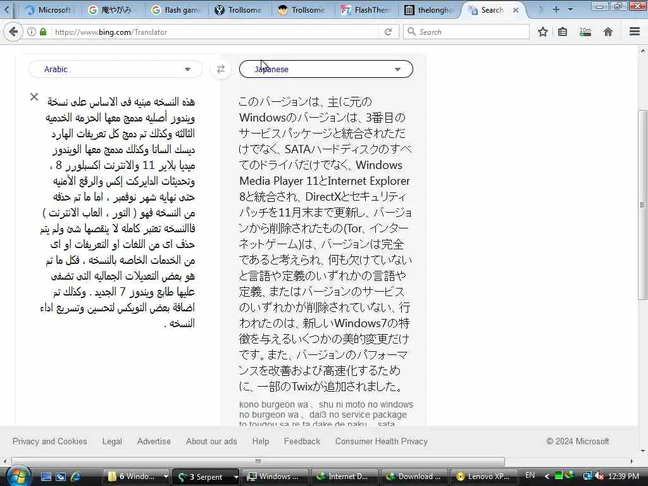Click the green padlock security icon
This screenshot has width=648, height=486.
(x=43, y=32)
